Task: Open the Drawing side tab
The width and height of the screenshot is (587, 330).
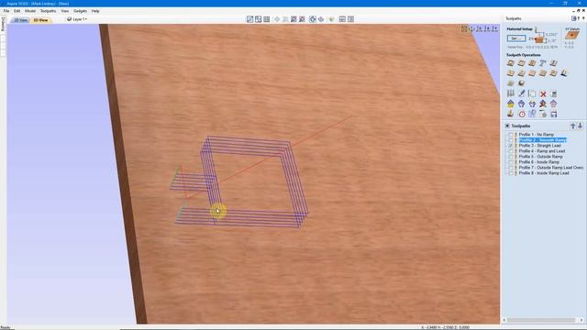Action: pos(3,24)
